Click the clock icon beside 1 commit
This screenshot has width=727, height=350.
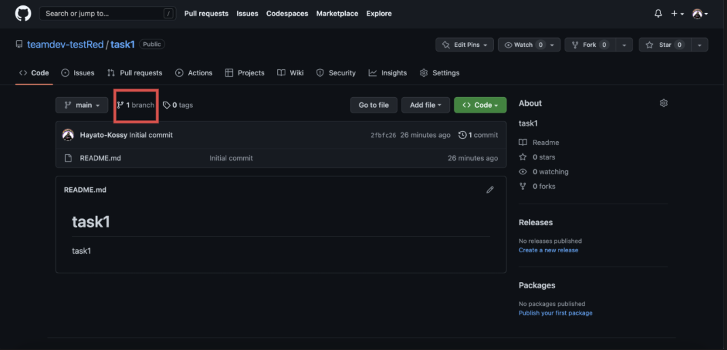462,135
